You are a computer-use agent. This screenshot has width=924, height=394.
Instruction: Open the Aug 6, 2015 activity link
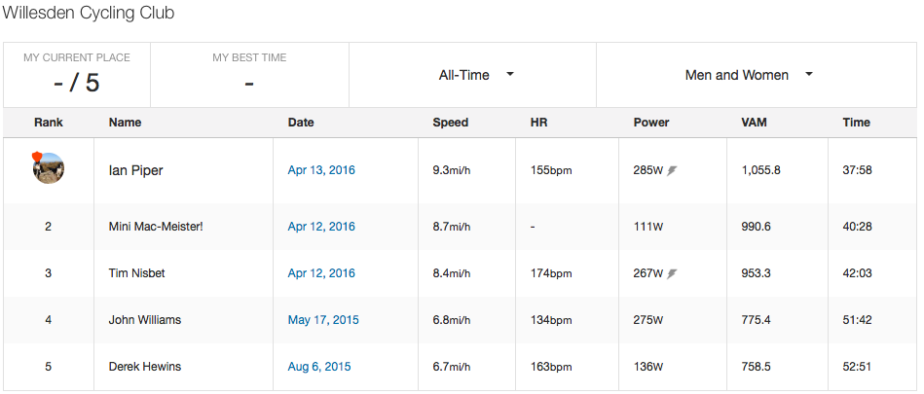318,367
